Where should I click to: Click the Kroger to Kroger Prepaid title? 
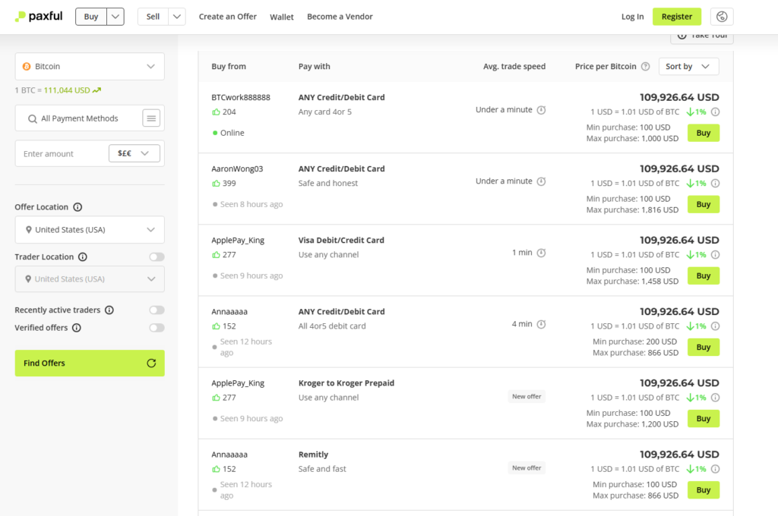coord(346,382)
